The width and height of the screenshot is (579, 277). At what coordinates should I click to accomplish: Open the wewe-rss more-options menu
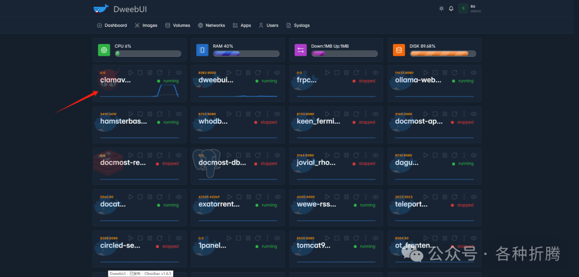tap(366, 197)
